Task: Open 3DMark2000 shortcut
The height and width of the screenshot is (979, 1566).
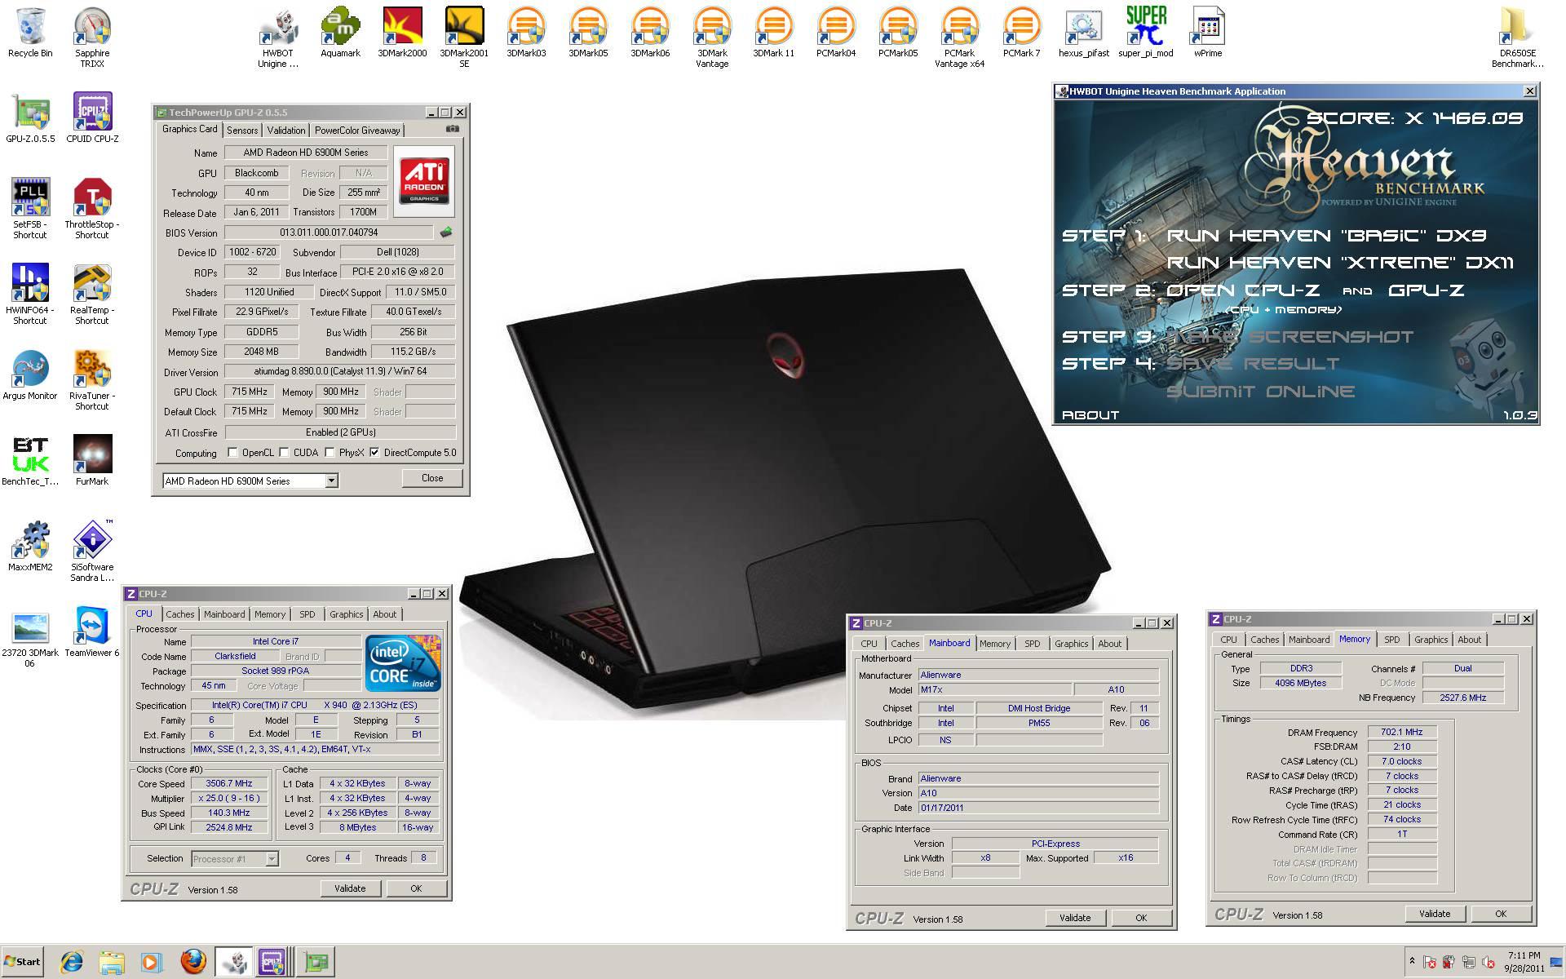Action: click(402, 33)
